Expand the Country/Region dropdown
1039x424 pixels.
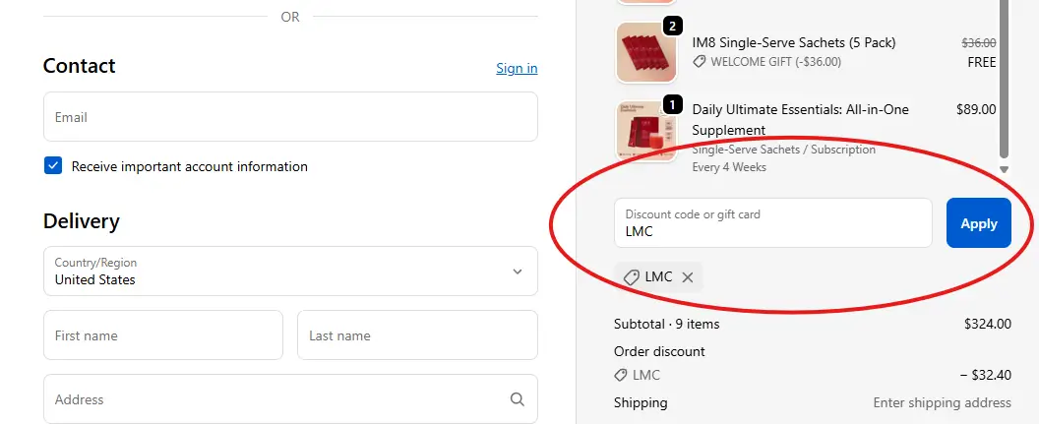pos(290,271)
